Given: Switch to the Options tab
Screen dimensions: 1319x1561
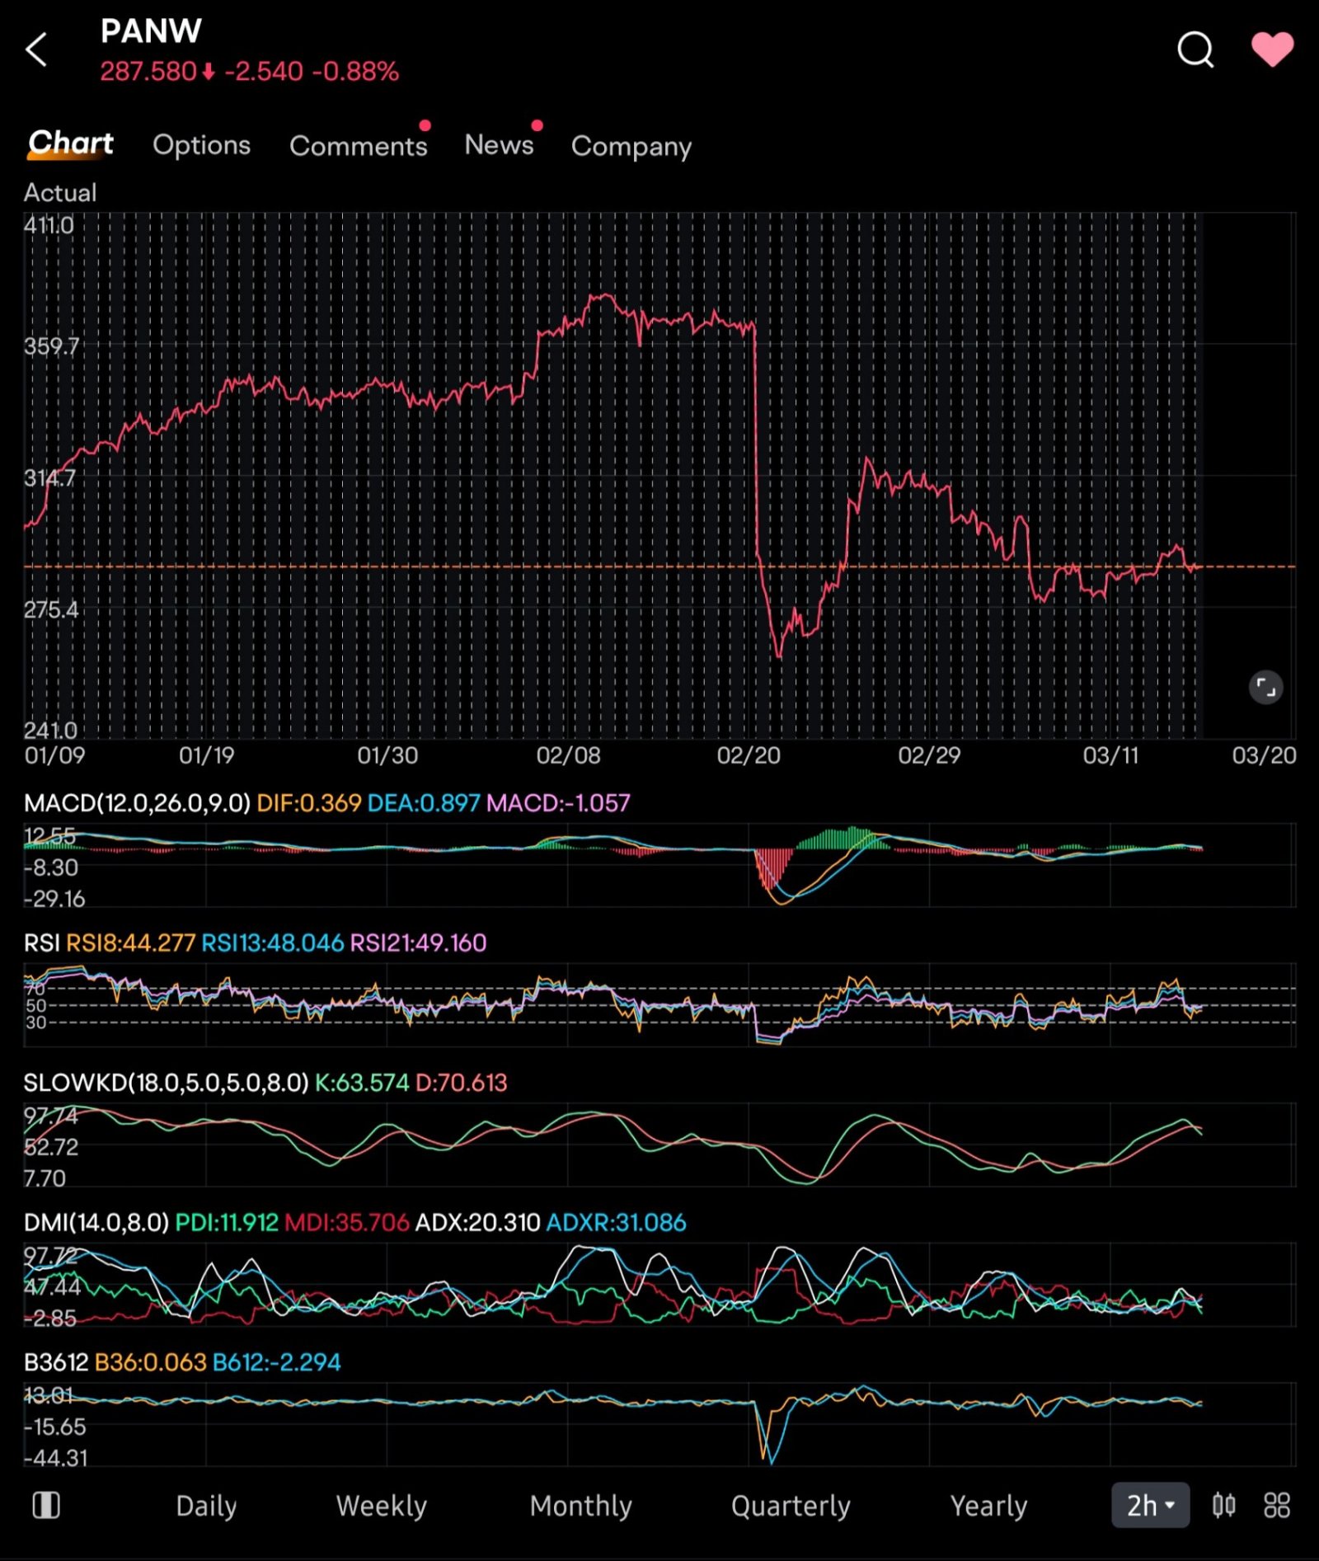Looking at the screenshot, I should click(x=202, y=145).
